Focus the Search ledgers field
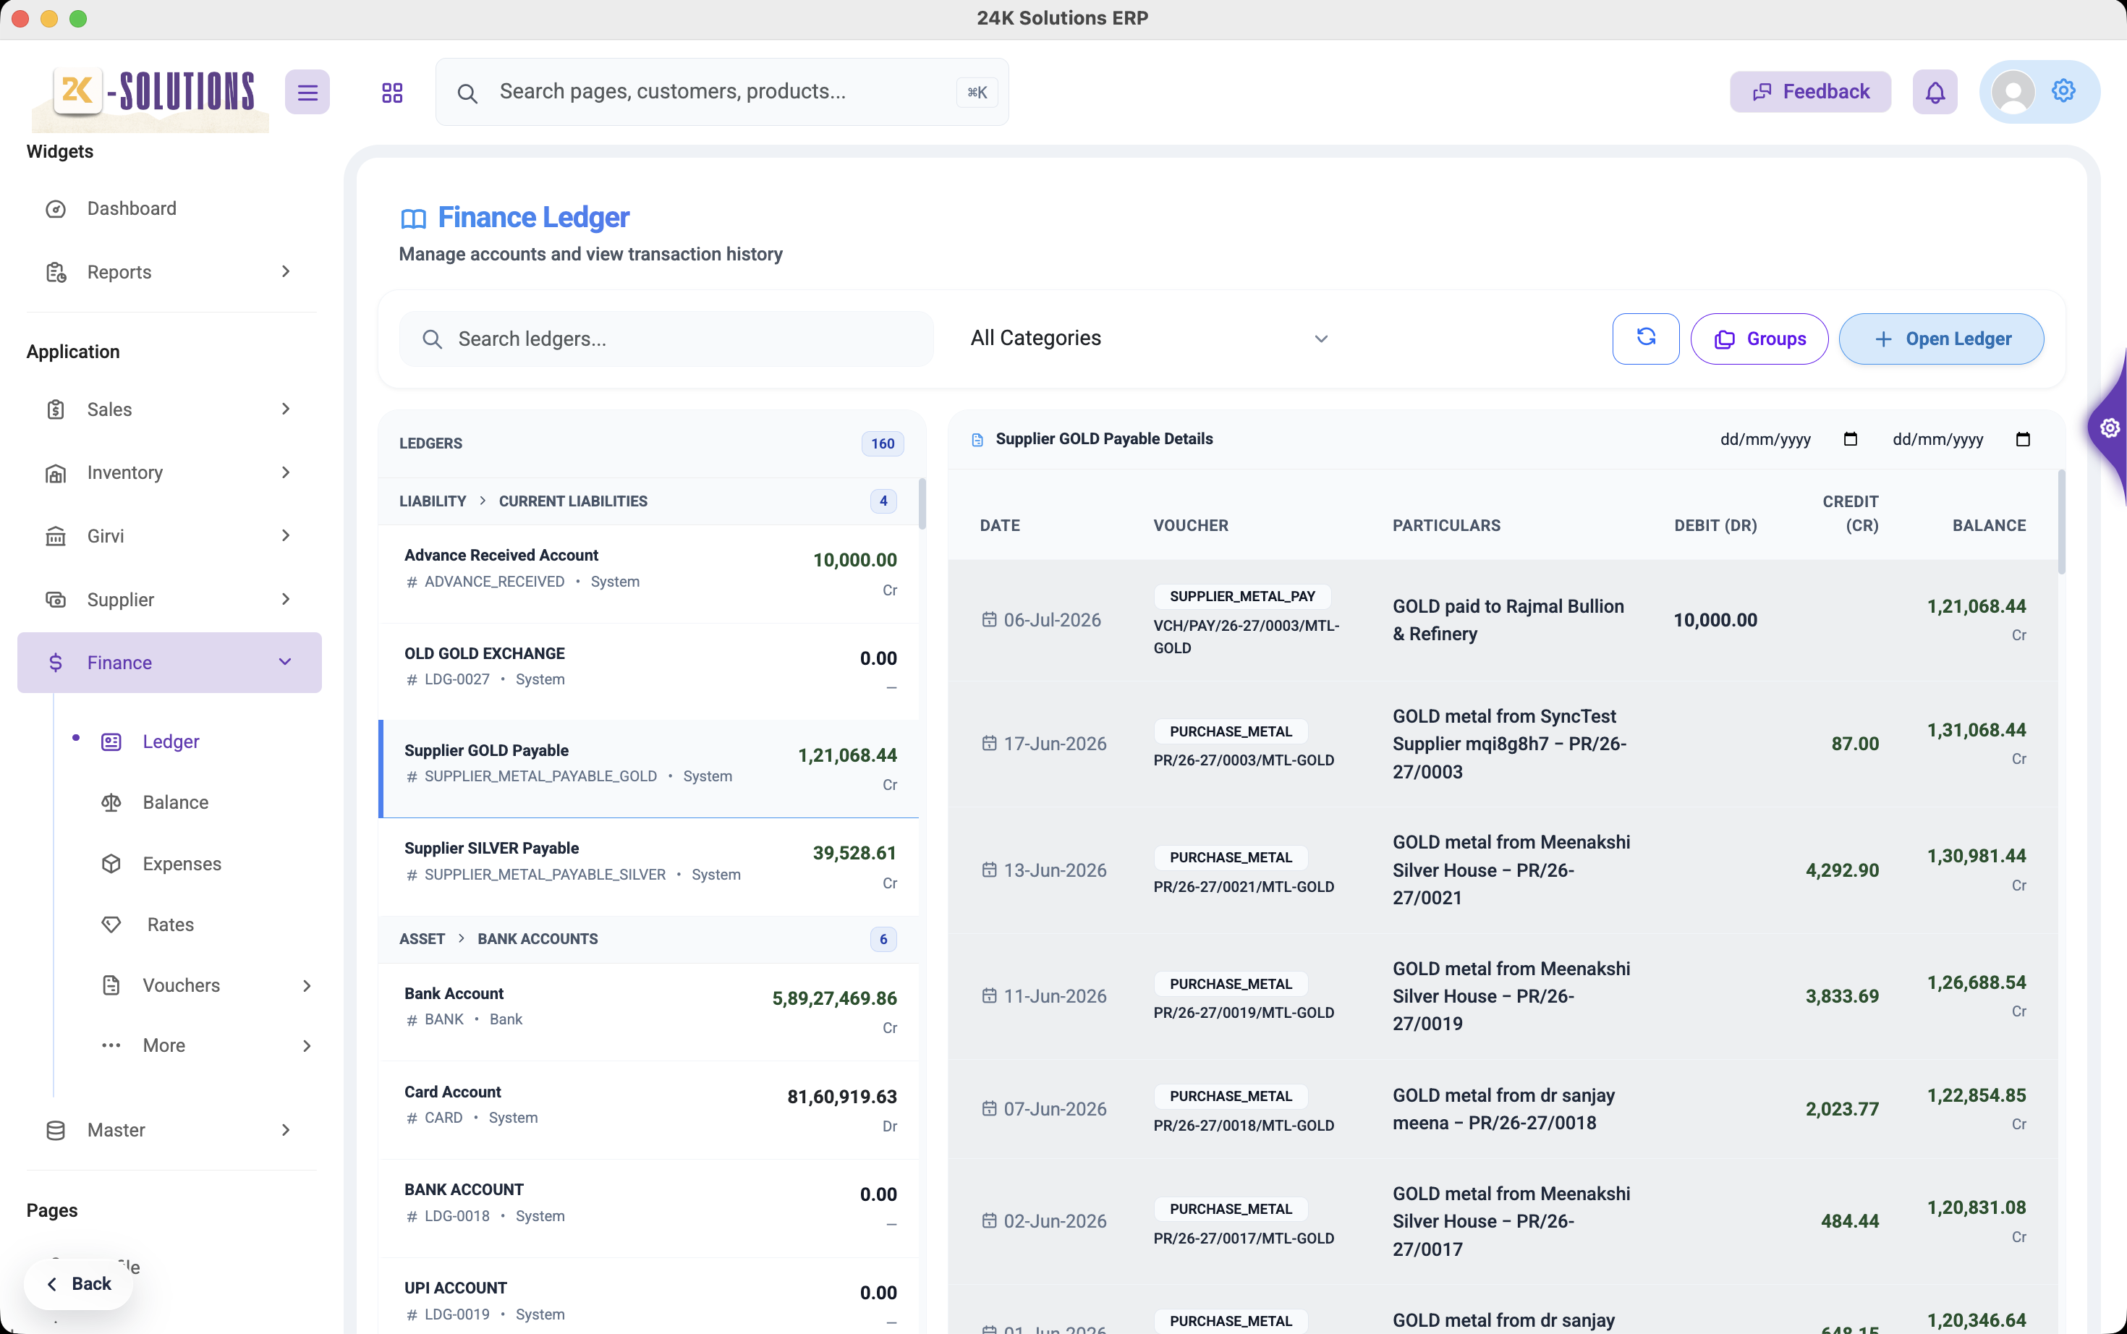The image size is (2127, 1334). click(x=666, y=339)
